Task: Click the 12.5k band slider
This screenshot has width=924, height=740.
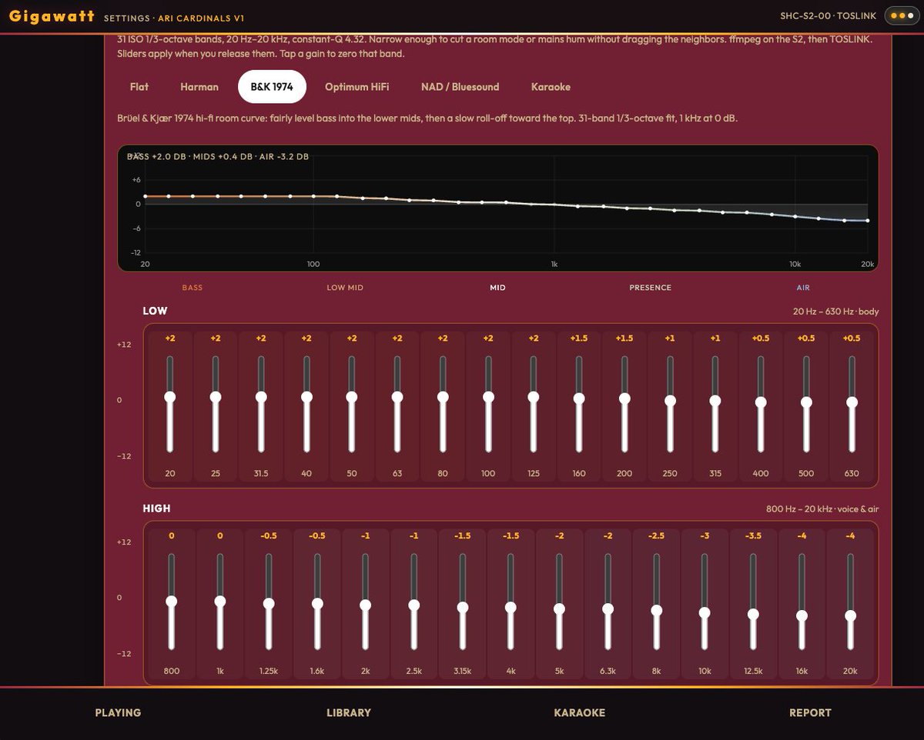Action: [x=753, y=602]
